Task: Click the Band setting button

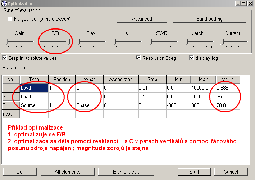Action: [209, 19]
